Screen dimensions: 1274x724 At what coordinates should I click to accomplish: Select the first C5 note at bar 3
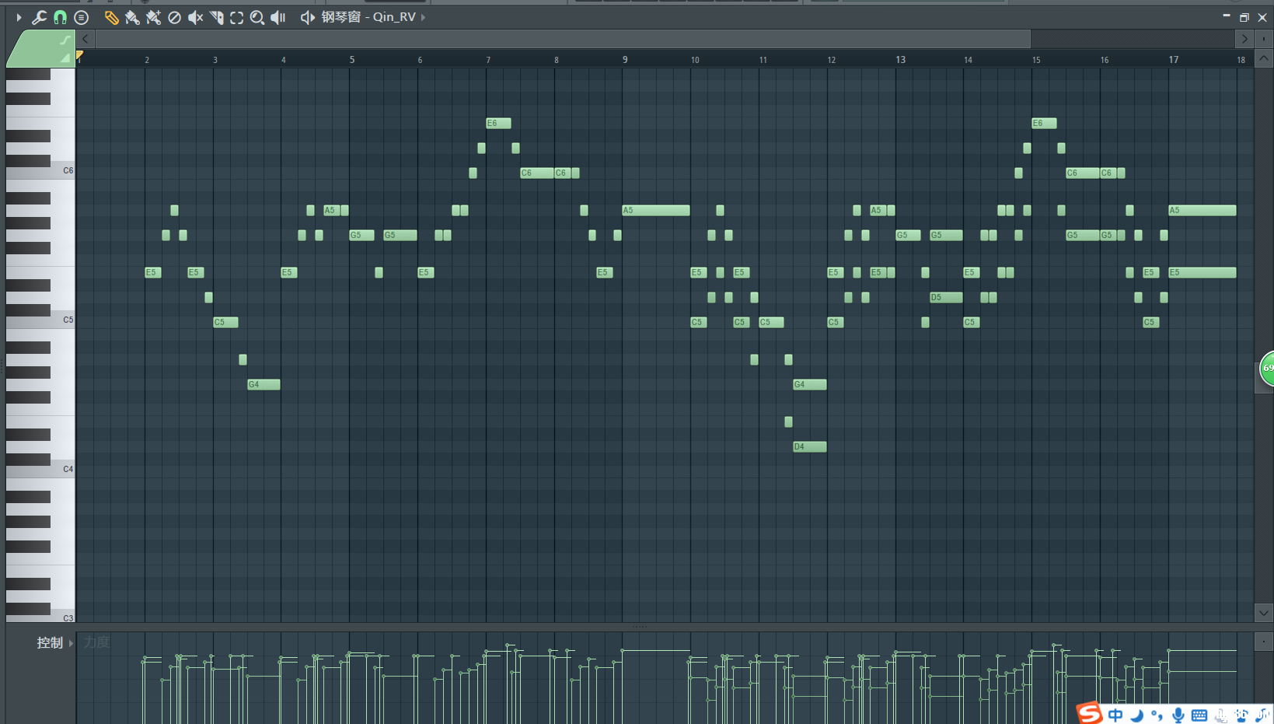coord(225,322)
